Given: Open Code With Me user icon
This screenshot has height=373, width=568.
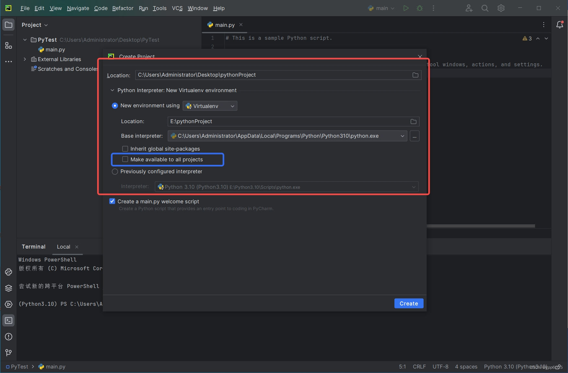Looking at the screenshot, I should tap(469, 8).
